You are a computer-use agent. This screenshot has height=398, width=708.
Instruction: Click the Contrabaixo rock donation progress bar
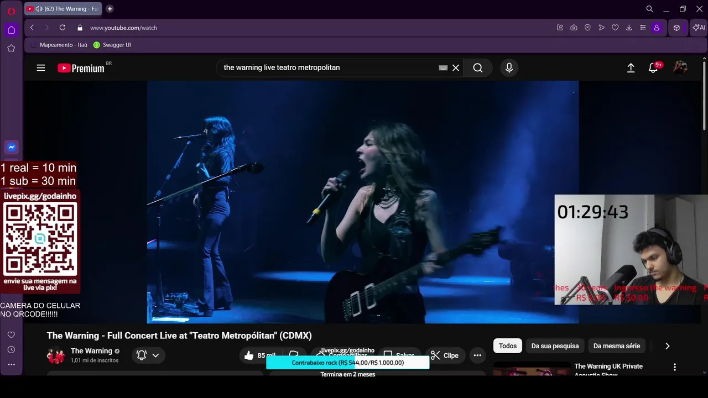(x=348, y=363)
